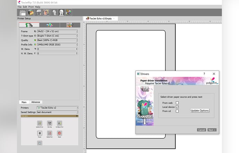Click the W. Dens. value field

click(56, 49)
